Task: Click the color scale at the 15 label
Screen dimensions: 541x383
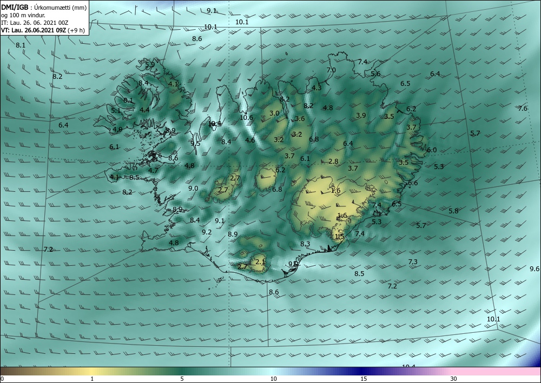Action: coord(364,379)
